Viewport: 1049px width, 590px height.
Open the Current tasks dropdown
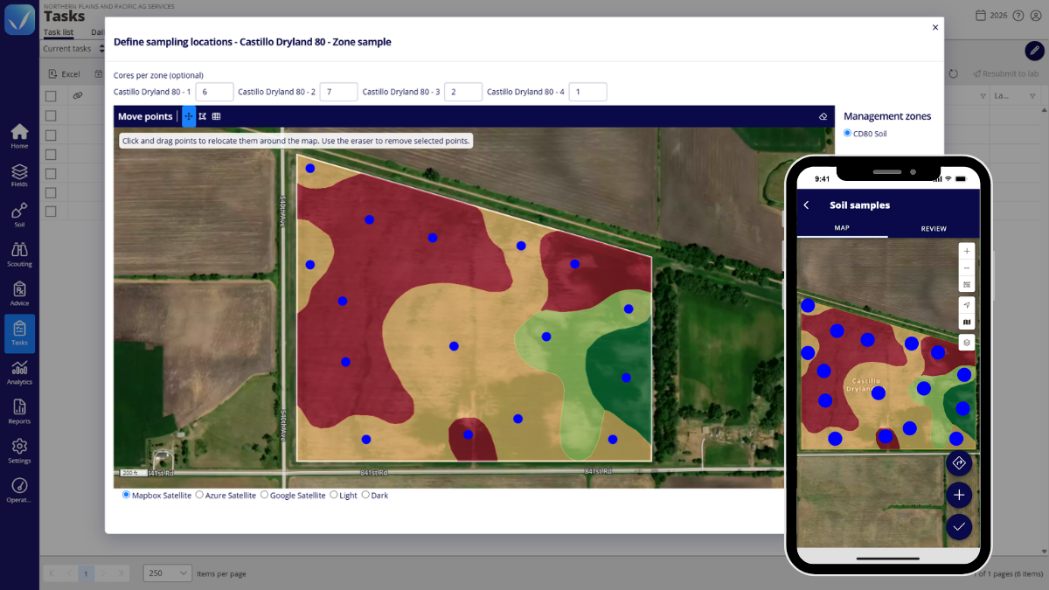pos(74,49)
